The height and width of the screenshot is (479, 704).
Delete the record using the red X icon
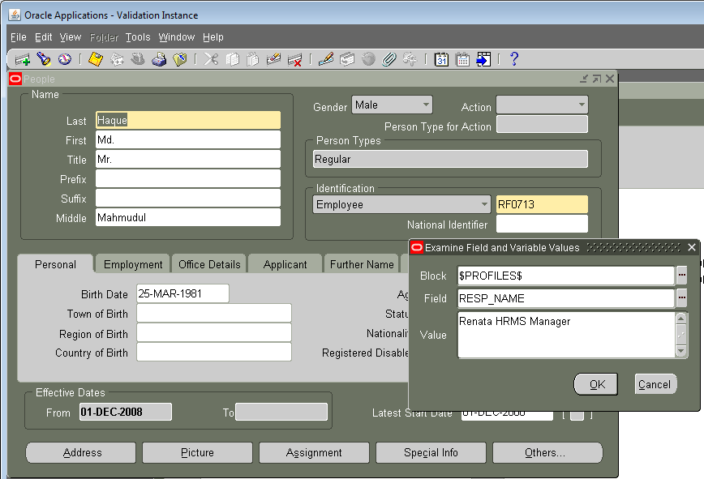(294, 58)
